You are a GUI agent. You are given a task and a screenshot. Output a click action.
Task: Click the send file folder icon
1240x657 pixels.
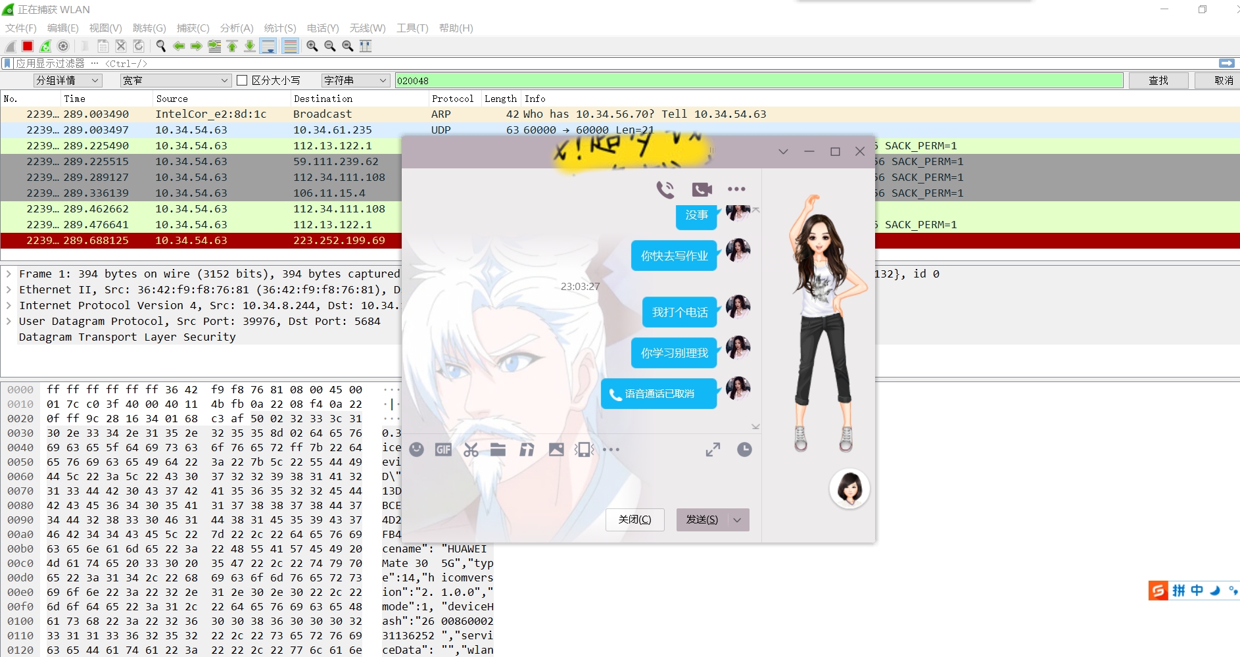tap(498, 449)
